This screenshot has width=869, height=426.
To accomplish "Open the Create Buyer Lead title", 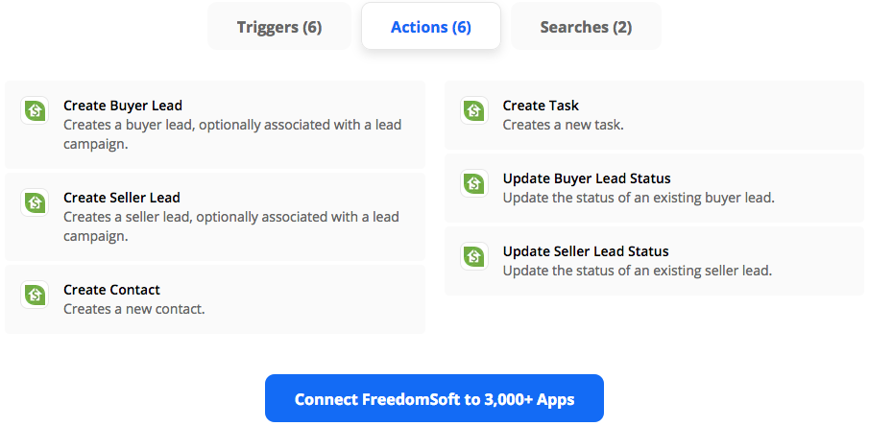I will coord(123,106).
